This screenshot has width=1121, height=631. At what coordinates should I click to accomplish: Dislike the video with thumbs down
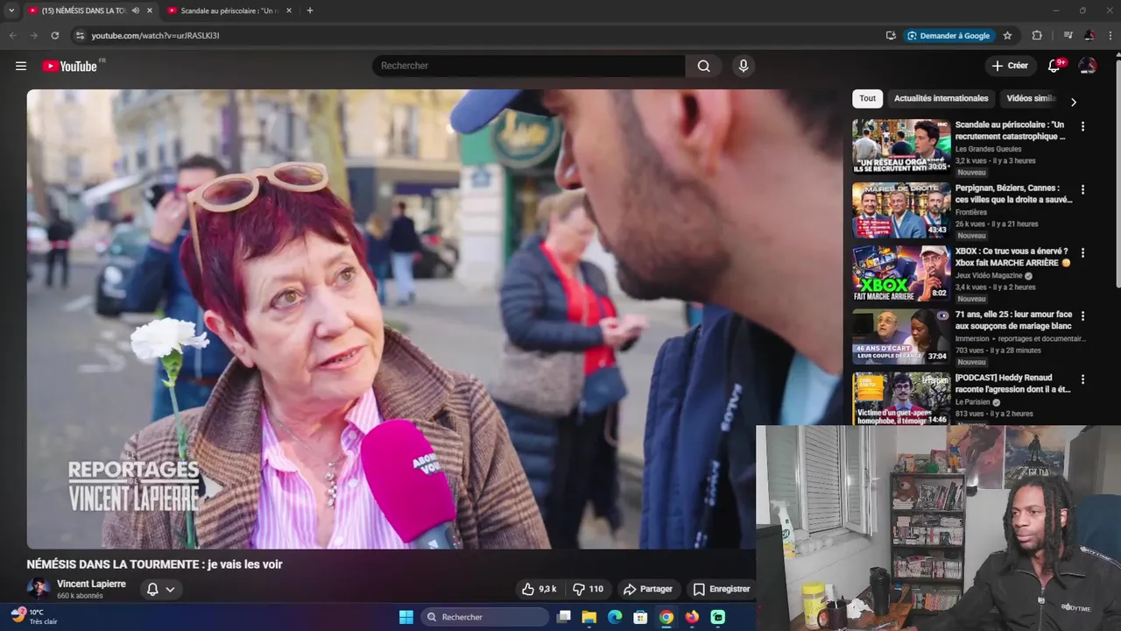[x=587, y=589]
